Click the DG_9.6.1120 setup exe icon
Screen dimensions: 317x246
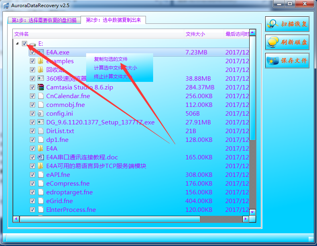tap(41, 122)
